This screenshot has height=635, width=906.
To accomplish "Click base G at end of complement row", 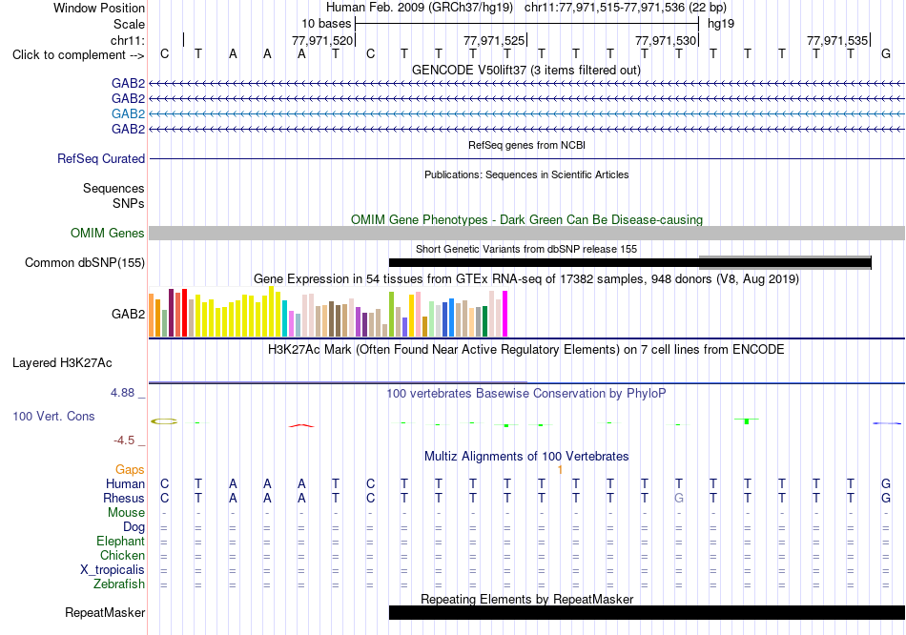I will [886, 54].
